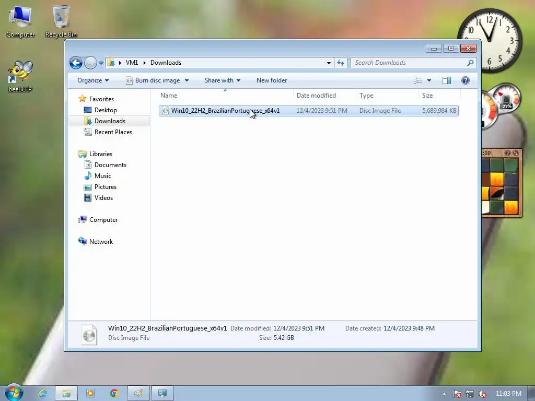
Task: Sort by the Name column header
Action: [x=225, y=96]
